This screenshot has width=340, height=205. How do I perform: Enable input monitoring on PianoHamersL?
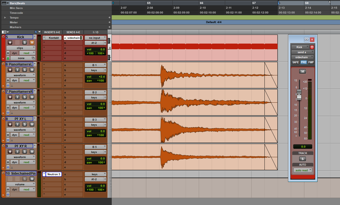[x=17, y=70]
